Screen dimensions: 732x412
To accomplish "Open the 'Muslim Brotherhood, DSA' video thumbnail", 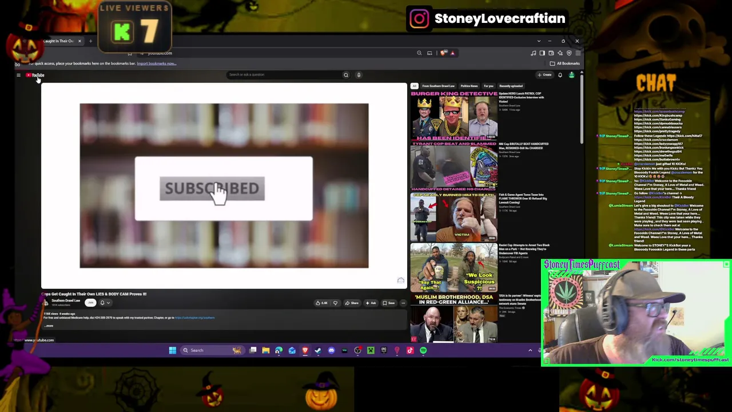I will (454, 318).
